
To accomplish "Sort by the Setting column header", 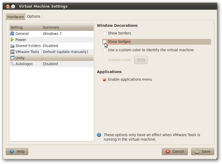I will tap(26, 27).
